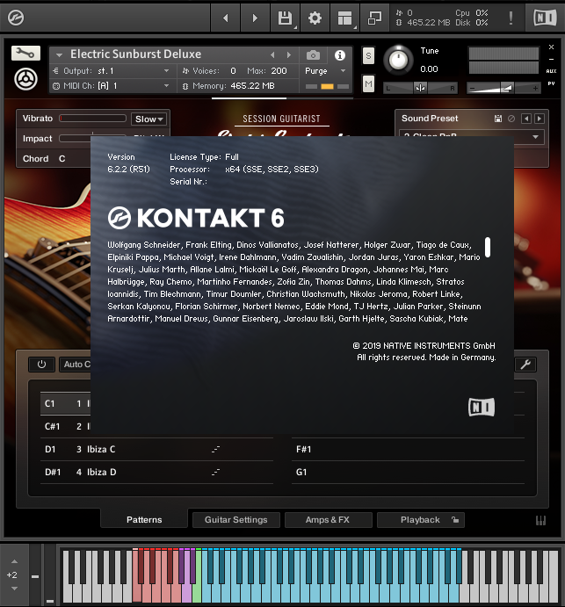Select previous instrument preset arrow next to name
The image size is (565, 607).
click(x=272, y=55)
